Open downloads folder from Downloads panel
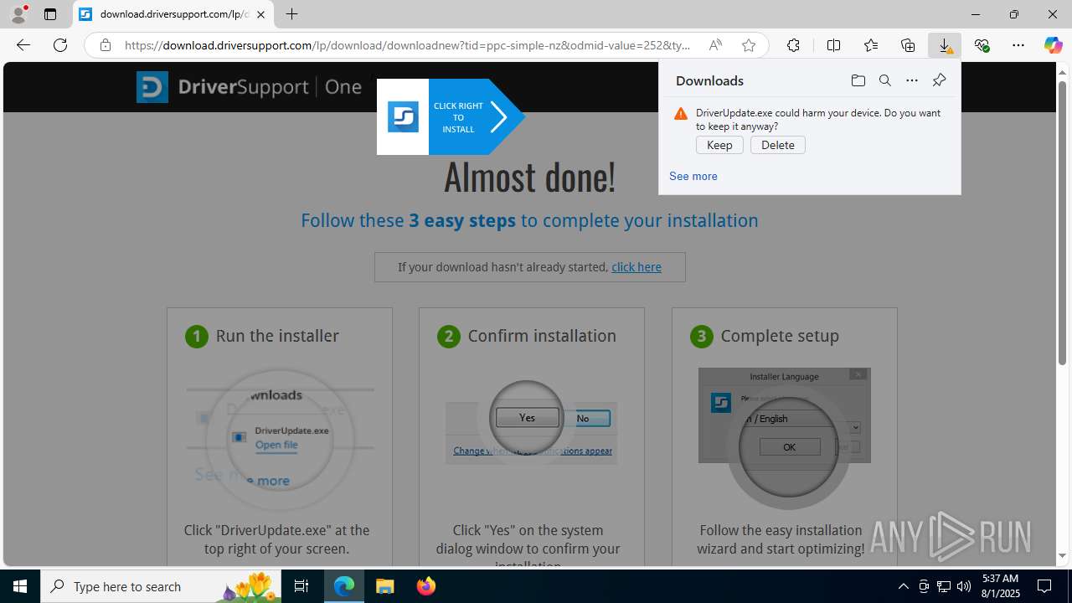 click(858, 80)
